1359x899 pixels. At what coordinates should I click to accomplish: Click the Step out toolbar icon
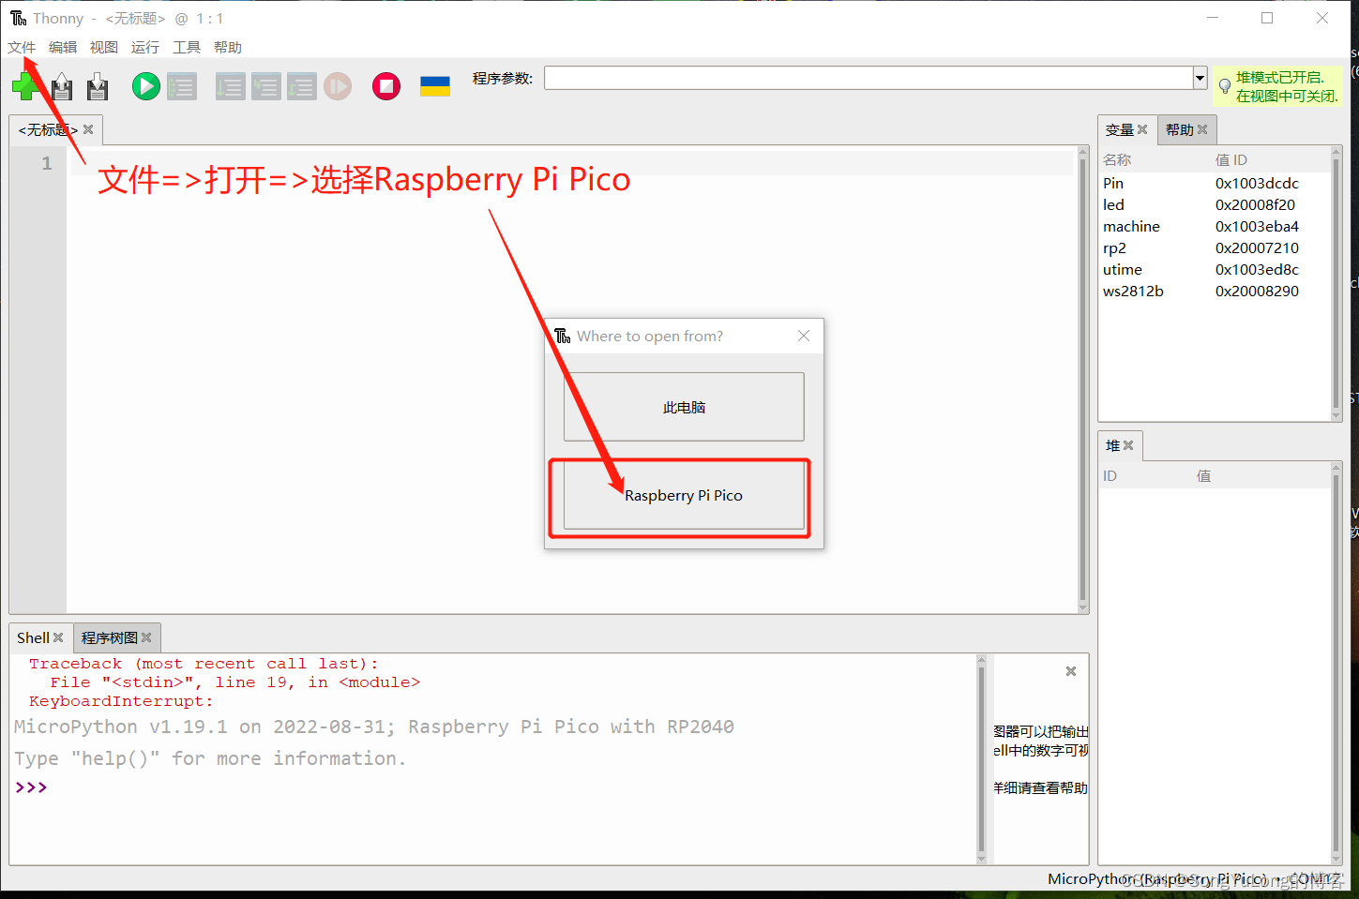click(301, 86)
